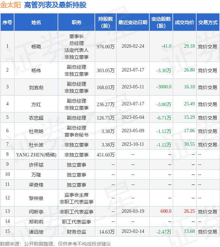Click the 303.05万 shareholding value
The image size is (220, 247).
pyautogui.click(x=106, y=70)
